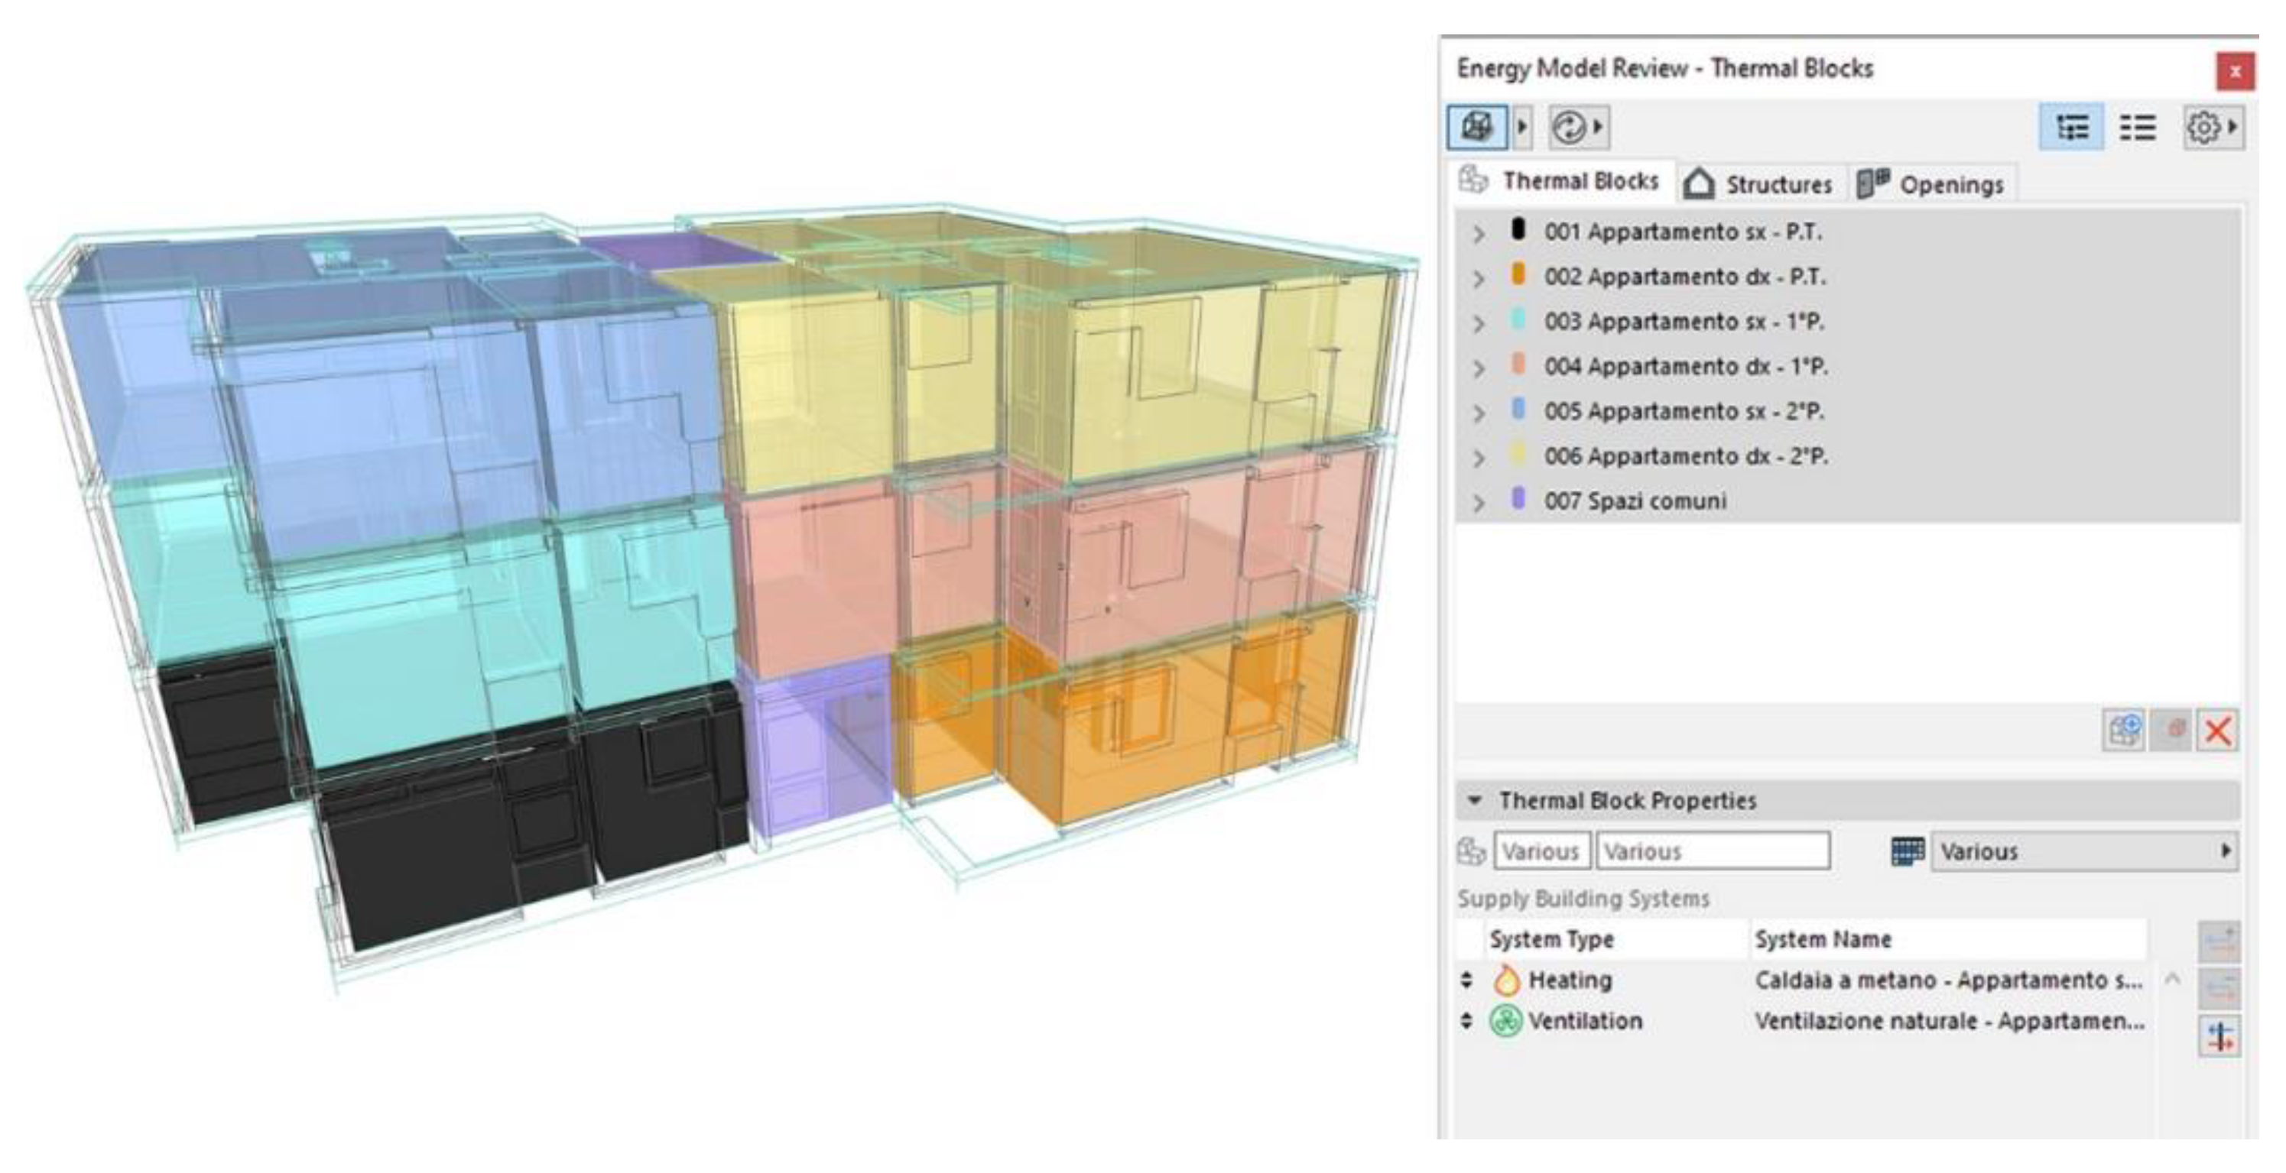Click the red X delete thermal block button
This screenshot has height=1173, width=2286.
pyautogui.click(x=2216, y=731)
